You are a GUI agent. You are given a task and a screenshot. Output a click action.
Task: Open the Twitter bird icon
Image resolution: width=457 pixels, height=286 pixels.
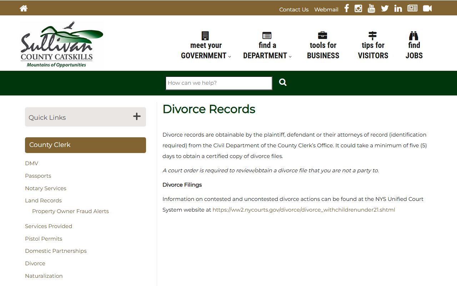[385, 8]
